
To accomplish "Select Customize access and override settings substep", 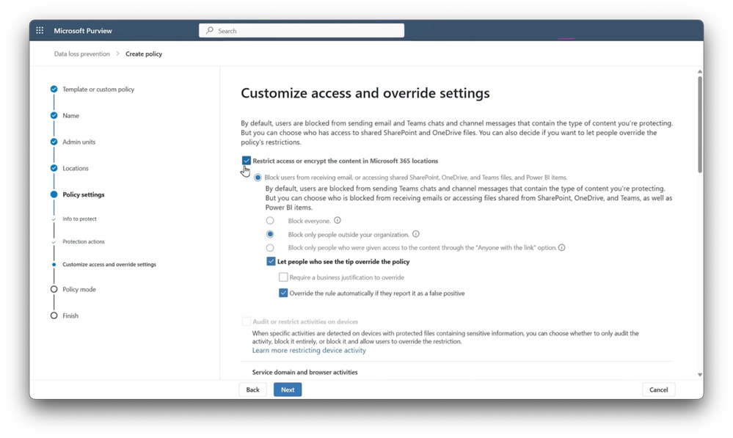I will tap(109, 265).
